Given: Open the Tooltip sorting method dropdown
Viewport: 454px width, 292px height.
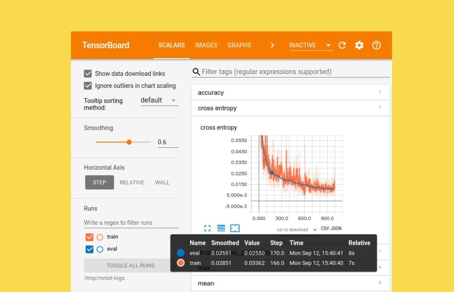Looking at the screenshot, I should (x=159, y=100).
